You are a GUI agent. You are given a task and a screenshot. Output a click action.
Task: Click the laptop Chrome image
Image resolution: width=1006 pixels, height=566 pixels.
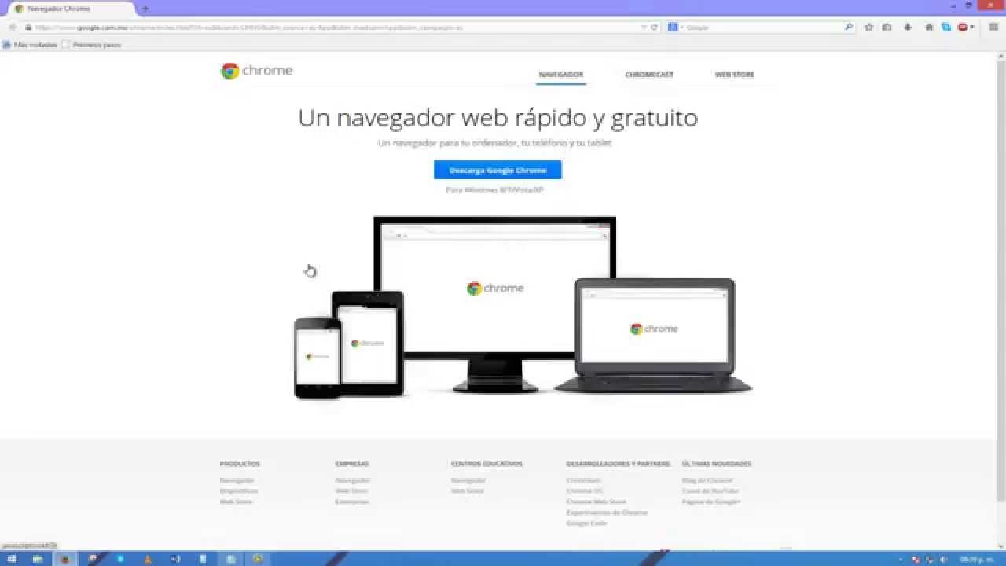click(654, 336)
